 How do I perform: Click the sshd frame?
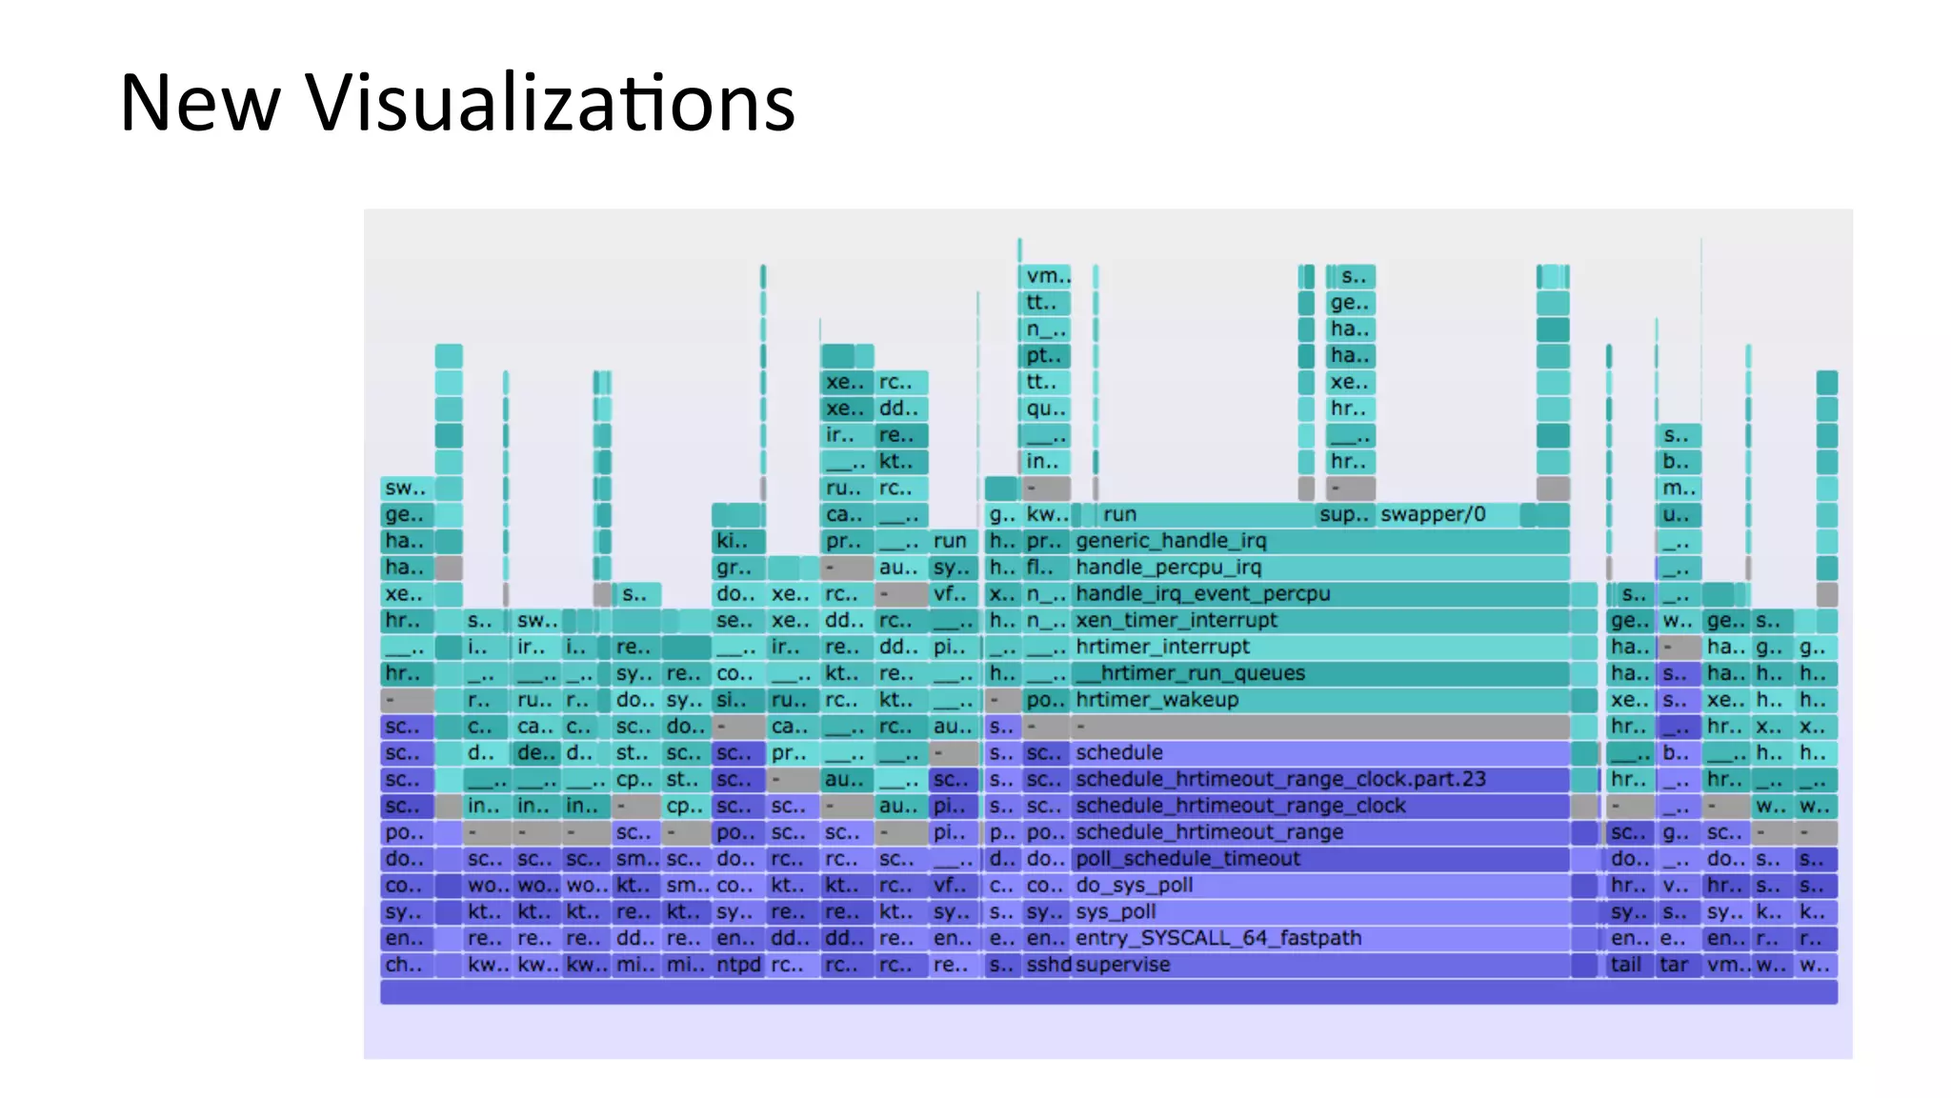click(x=1047, y=966)
